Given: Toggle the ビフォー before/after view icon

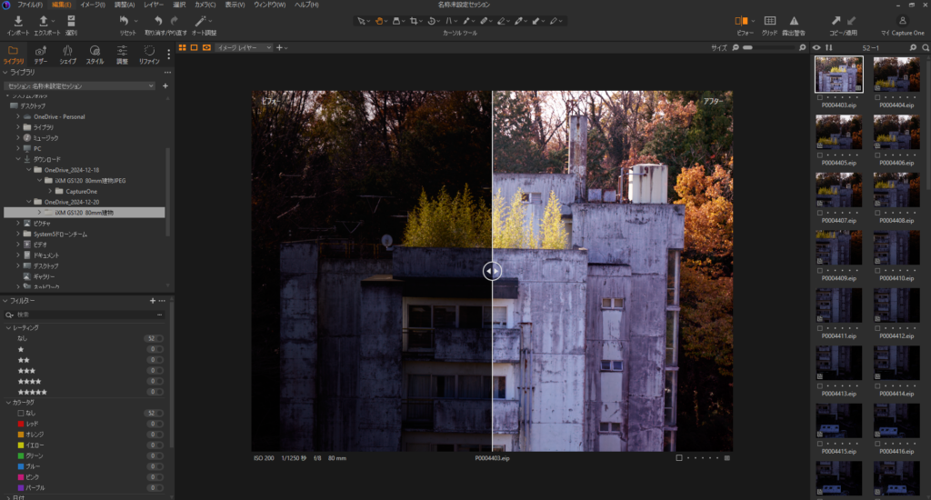Looking at the screenshot, I should [742, 20].
